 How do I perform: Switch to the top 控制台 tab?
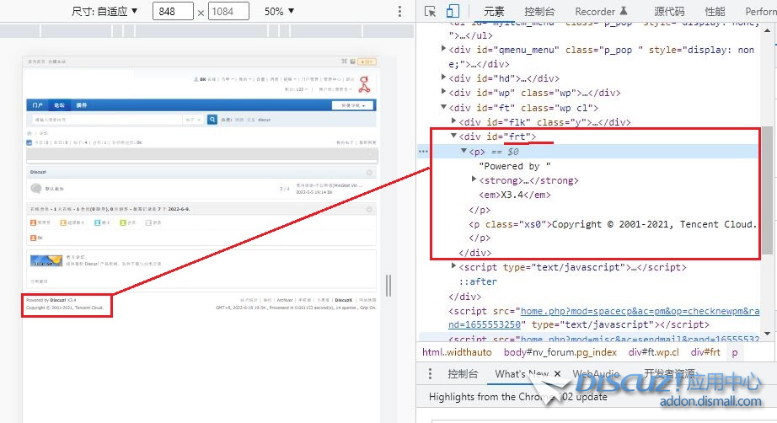click(539, 12)
